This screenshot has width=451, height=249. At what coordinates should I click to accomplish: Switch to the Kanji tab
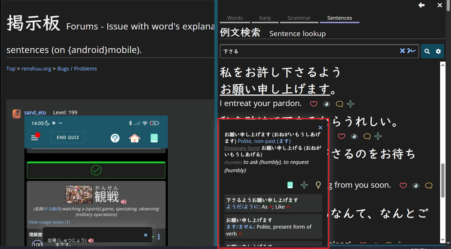coord(265,18)
